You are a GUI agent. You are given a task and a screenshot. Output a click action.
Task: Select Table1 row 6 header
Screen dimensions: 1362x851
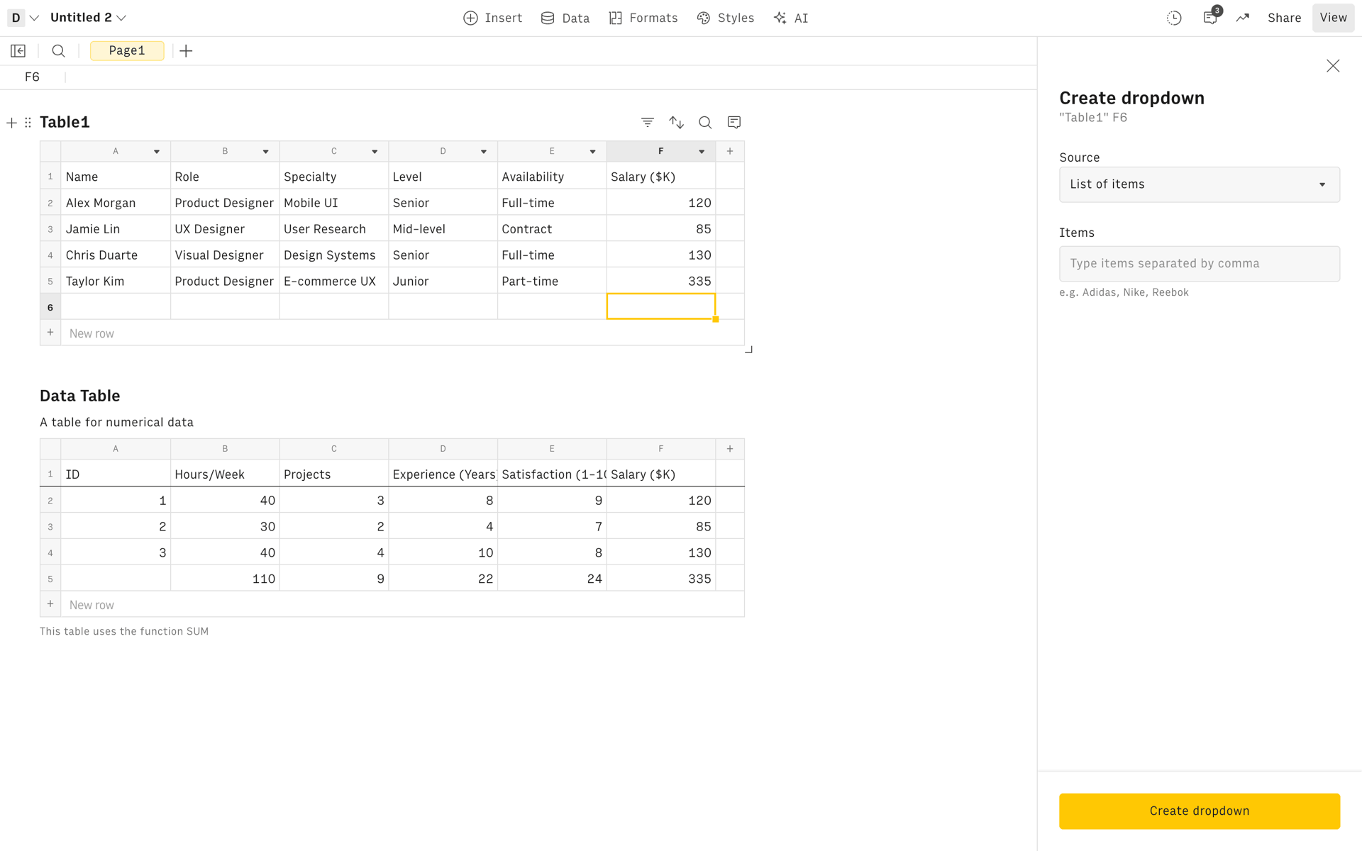(50, 307)
